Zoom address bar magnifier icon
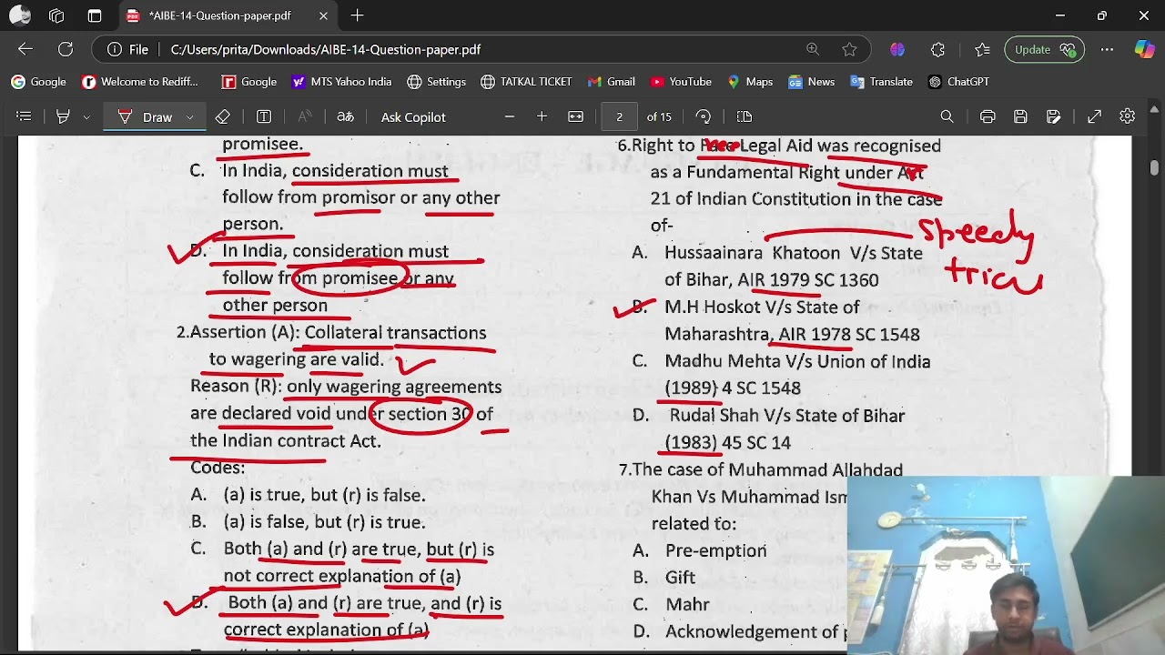Screen dimensions: 1165x655 coord(813,49)
